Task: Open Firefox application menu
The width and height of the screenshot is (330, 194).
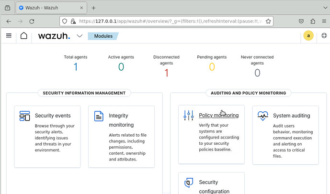Action: pos(324,21)
